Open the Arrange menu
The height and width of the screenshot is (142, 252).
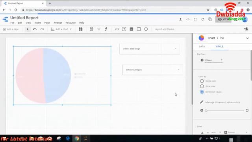click(x=58, y=23)
